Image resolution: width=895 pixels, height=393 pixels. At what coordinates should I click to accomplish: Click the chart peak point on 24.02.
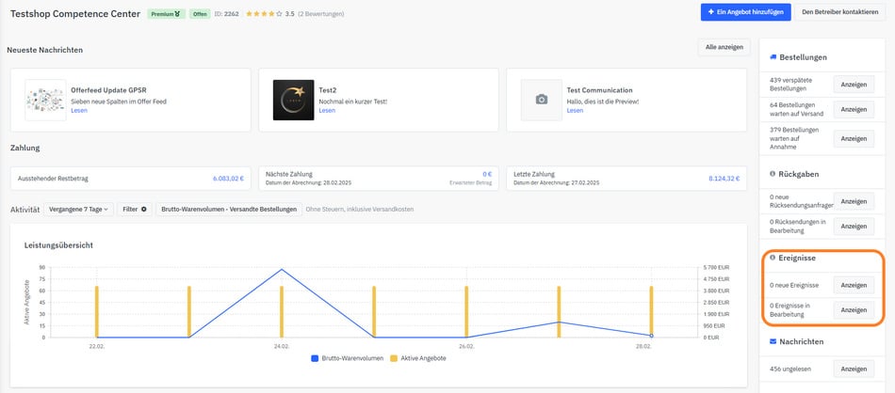(x=282, y=270)
